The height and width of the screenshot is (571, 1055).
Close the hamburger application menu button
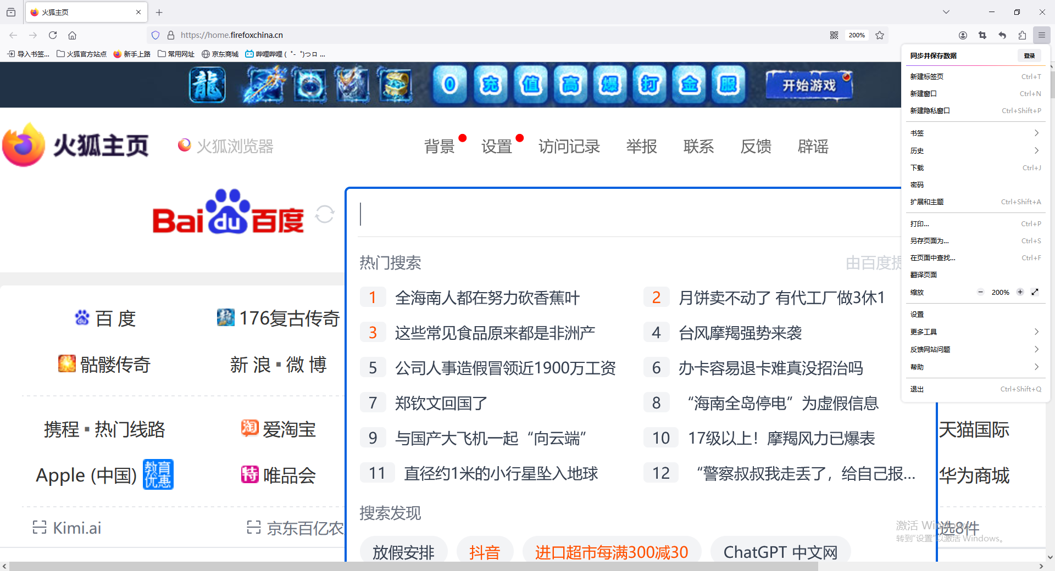pyautogui.click(x=1042, y=35)
